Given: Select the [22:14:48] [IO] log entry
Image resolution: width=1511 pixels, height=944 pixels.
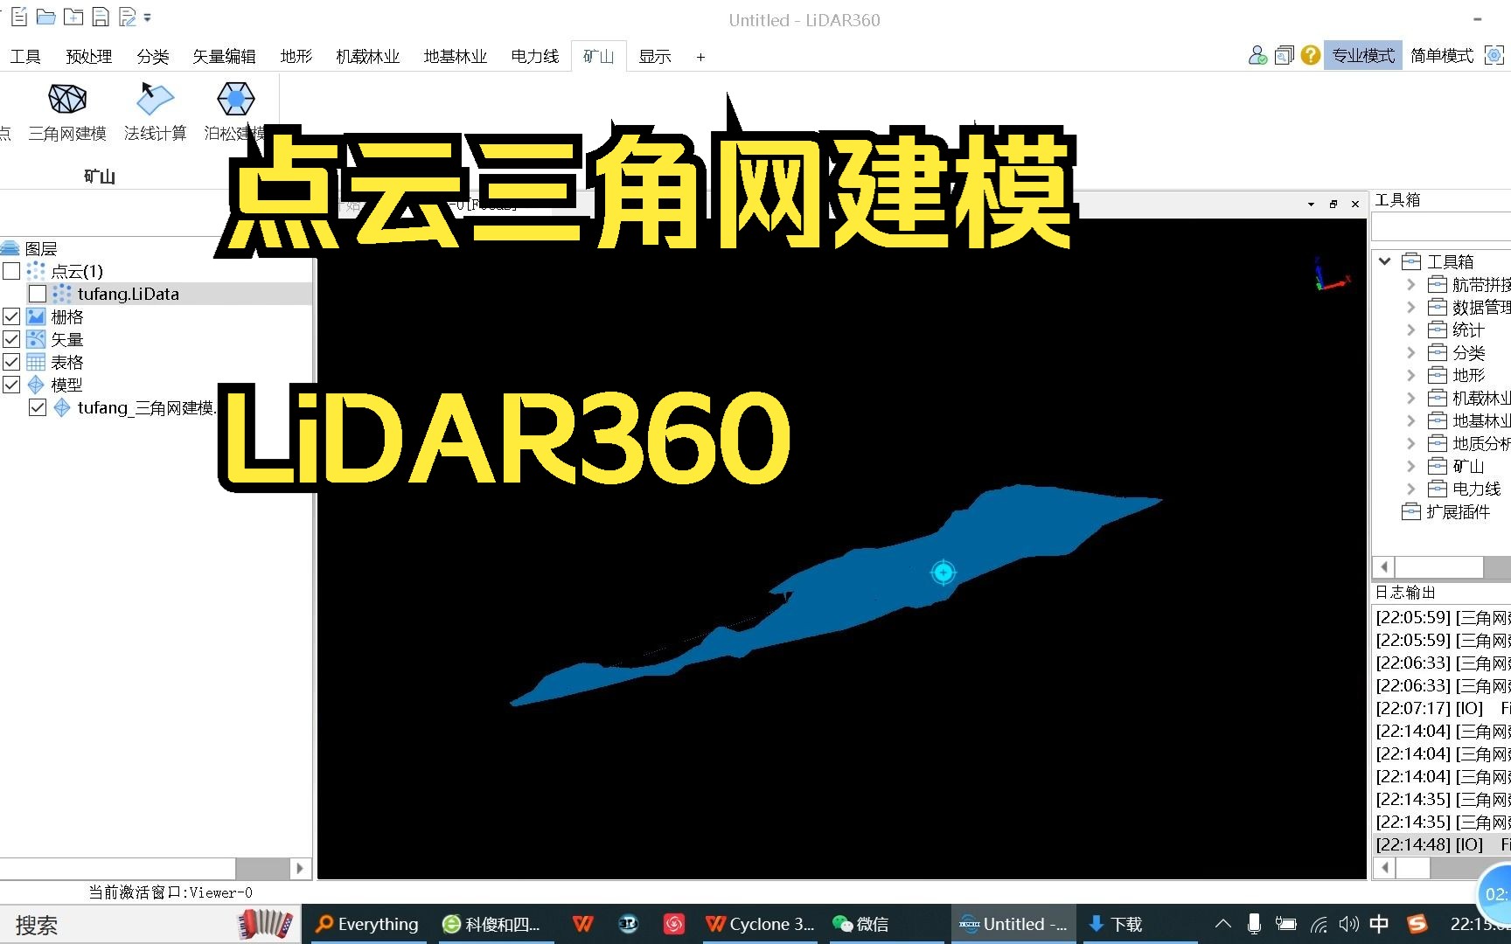Looking at the screenshot, I should [x=1443, y=844].
